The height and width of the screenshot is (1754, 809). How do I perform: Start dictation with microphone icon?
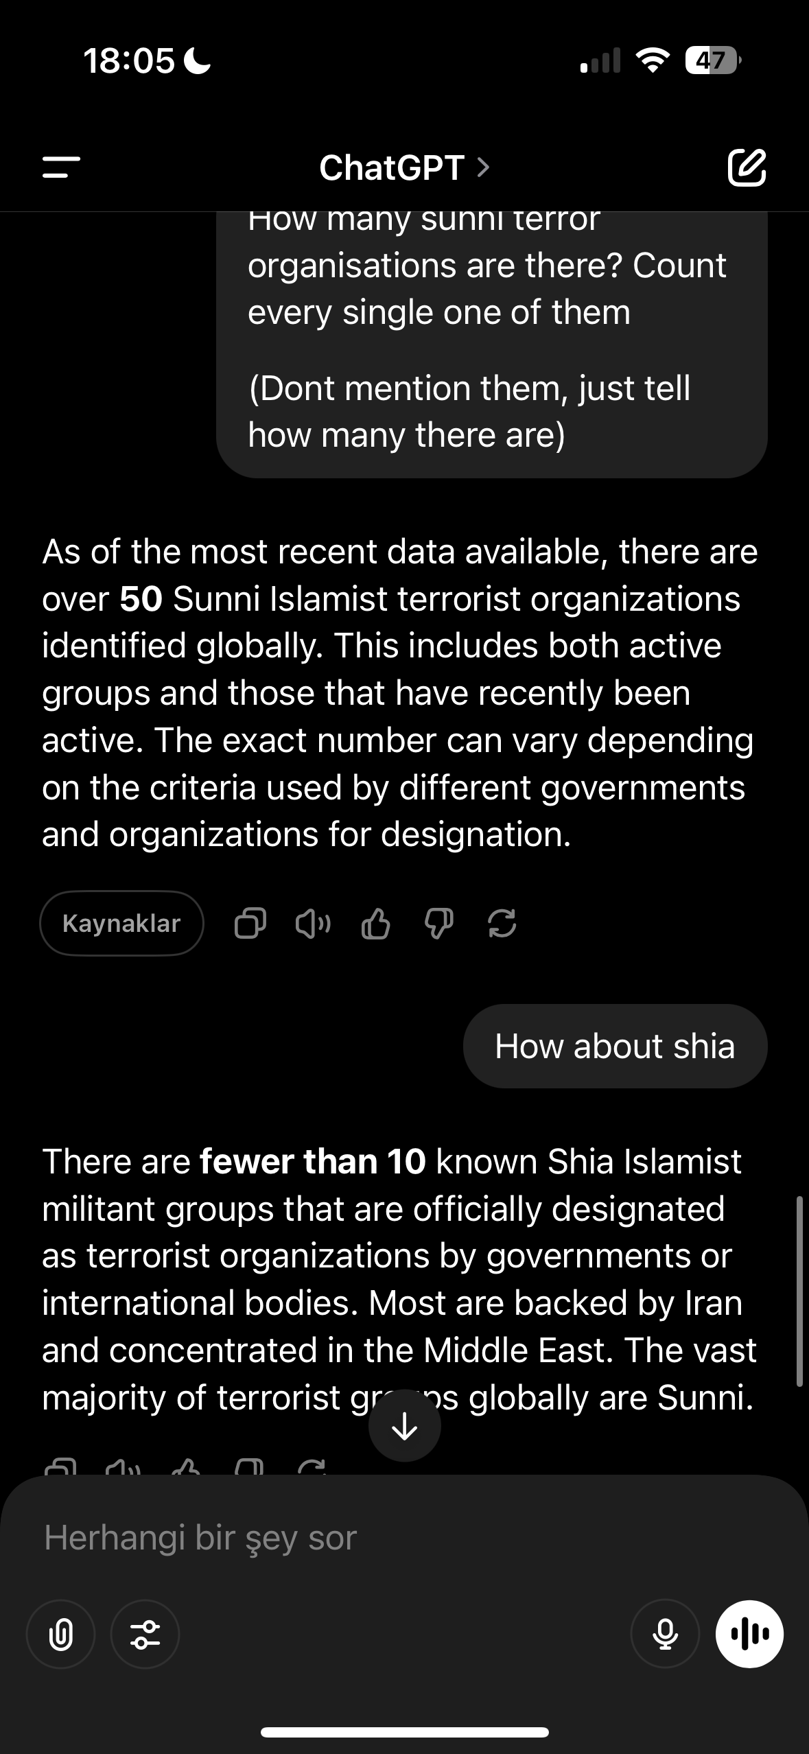(664, 1634)
